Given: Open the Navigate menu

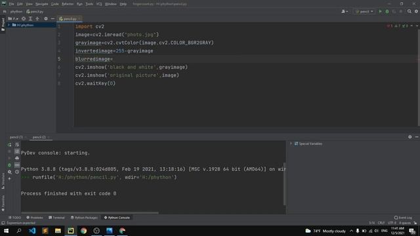Looking at the screenshot, I should (42, 4).
